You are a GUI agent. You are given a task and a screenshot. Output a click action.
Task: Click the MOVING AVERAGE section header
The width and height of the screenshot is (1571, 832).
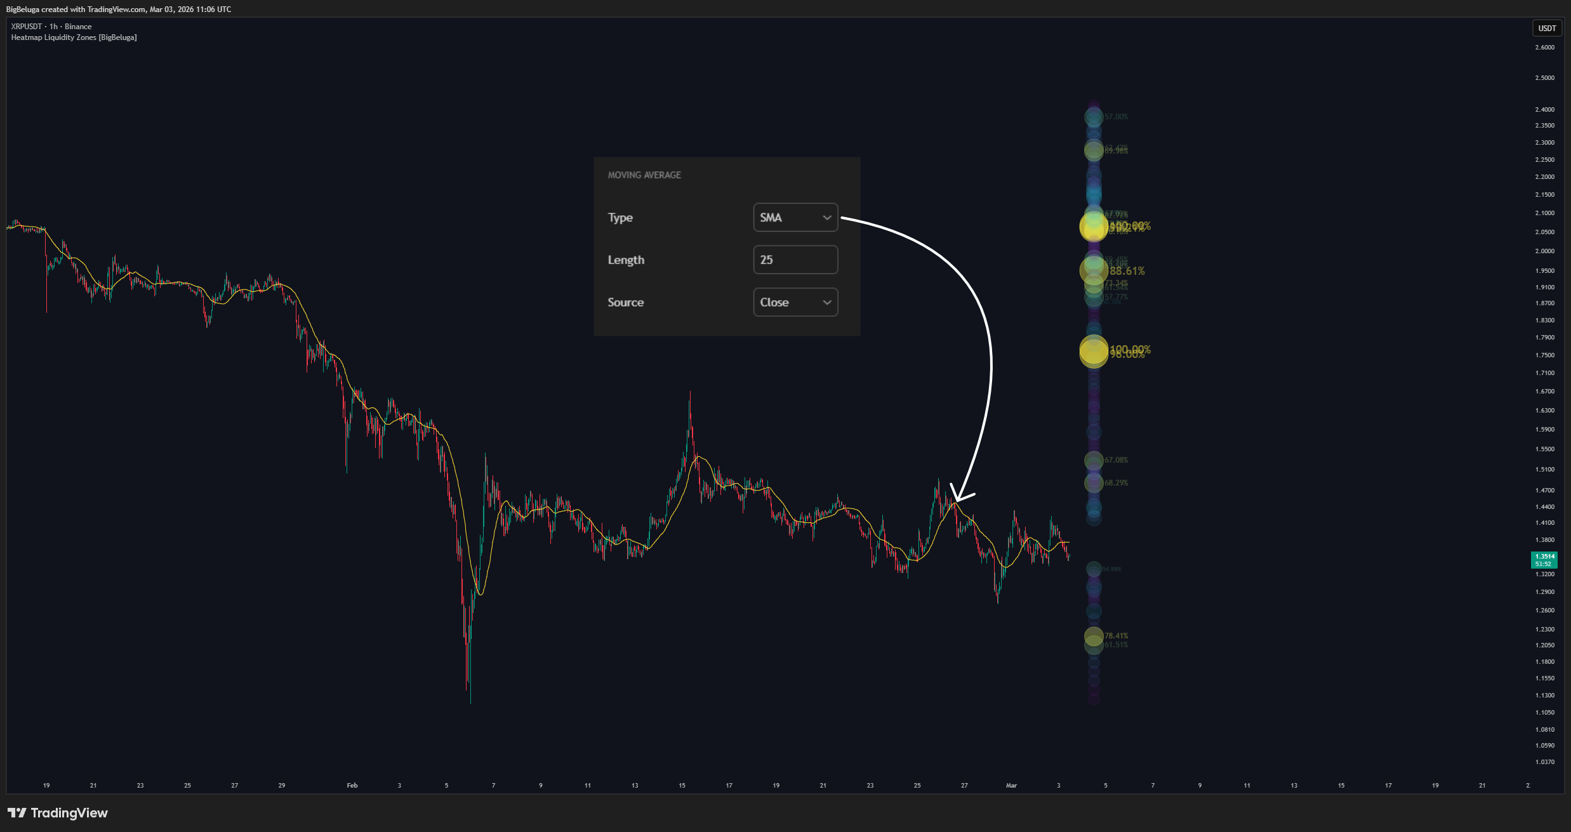[x=644, y=175]
